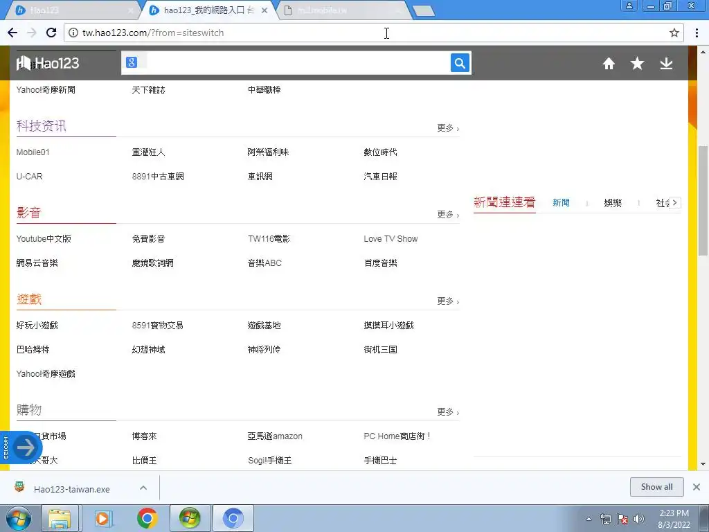Open the 科技资讯 section heading
This screenshot has width=709, height=532.
click(x=41, y=126)
